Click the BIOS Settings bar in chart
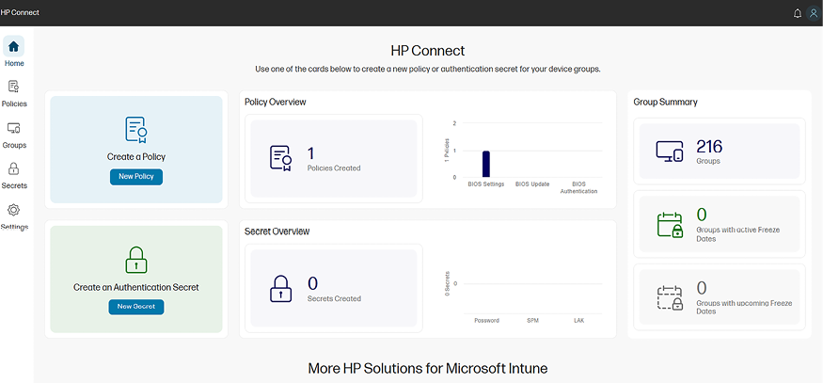The width and height of the screenshot is (823, 383). point(486,165)
